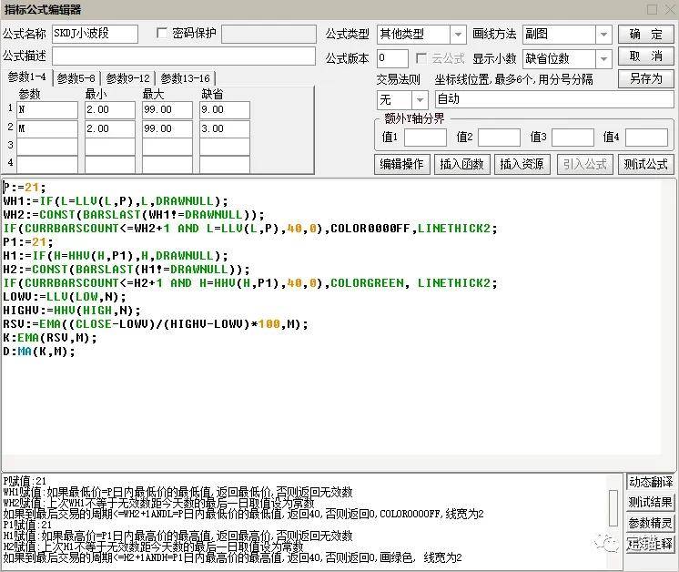Click the 坐标线位置 field showing 自动
Image resolution: width=679 pixels, height=572 pixels.
point(554,99)
